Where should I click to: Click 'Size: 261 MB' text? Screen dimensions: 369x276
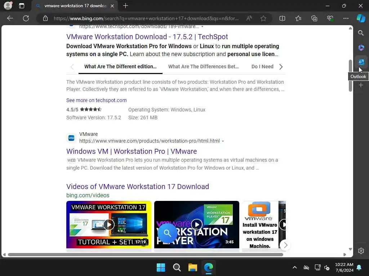[x=143, y=118]
